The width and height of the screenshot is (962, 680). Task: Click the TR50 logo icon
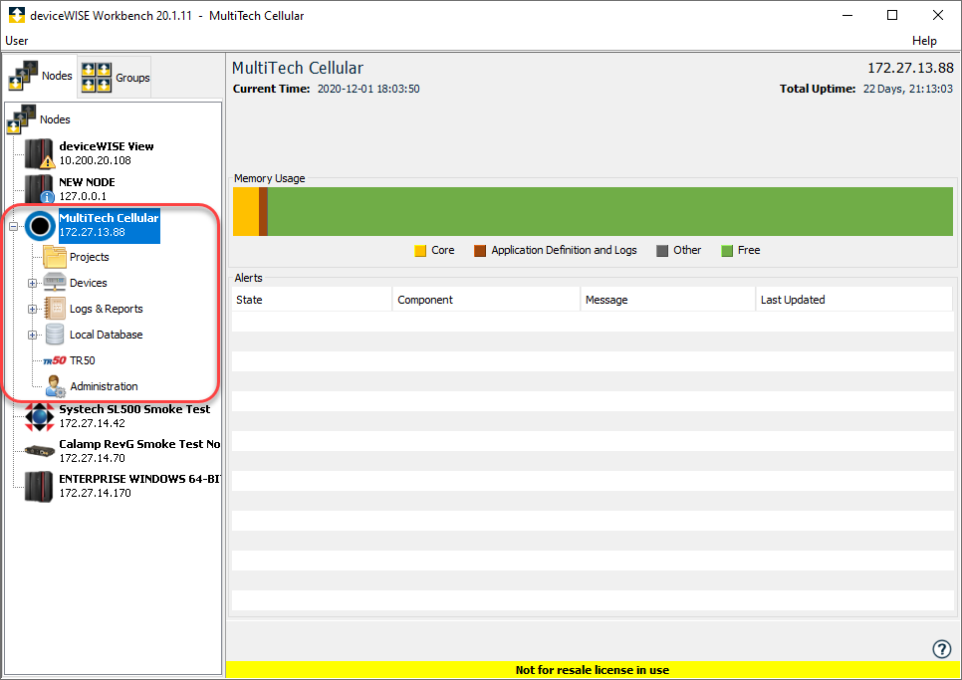[55, 360]
